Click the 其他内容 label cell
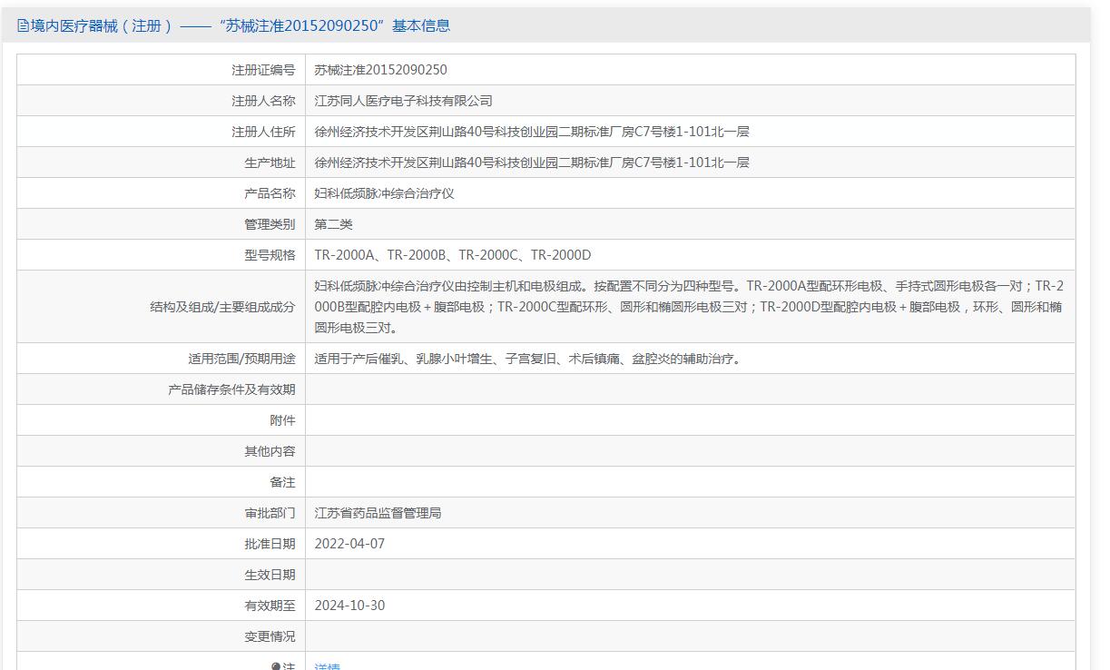The image size is (1110, 670). pos(162,451)
